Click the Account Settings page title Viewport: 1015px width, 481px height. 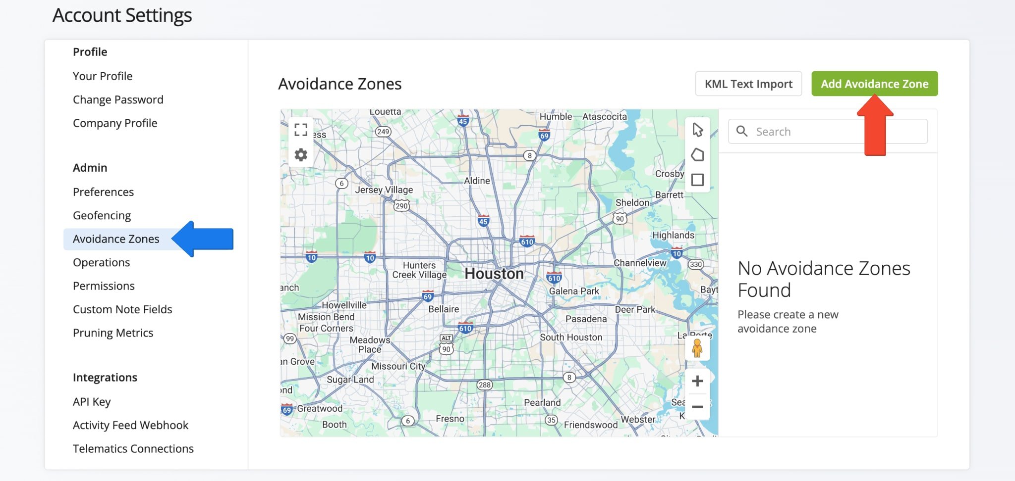pos(122,15)
